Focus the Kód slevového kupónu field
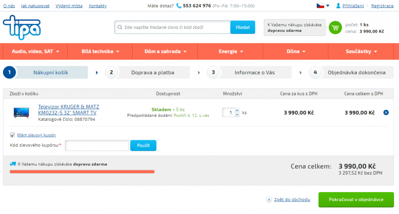 (x=97, y=145)
